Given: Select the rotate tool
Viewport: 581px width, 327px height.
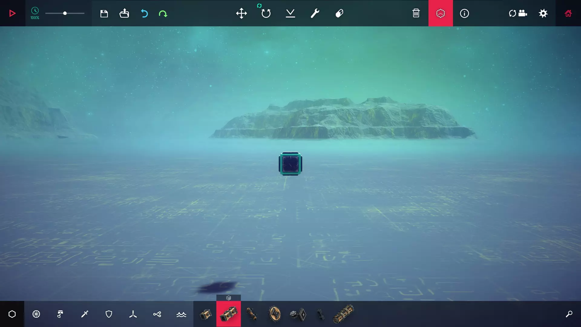Looking at the screenshot, I should [x=266, y=13].
